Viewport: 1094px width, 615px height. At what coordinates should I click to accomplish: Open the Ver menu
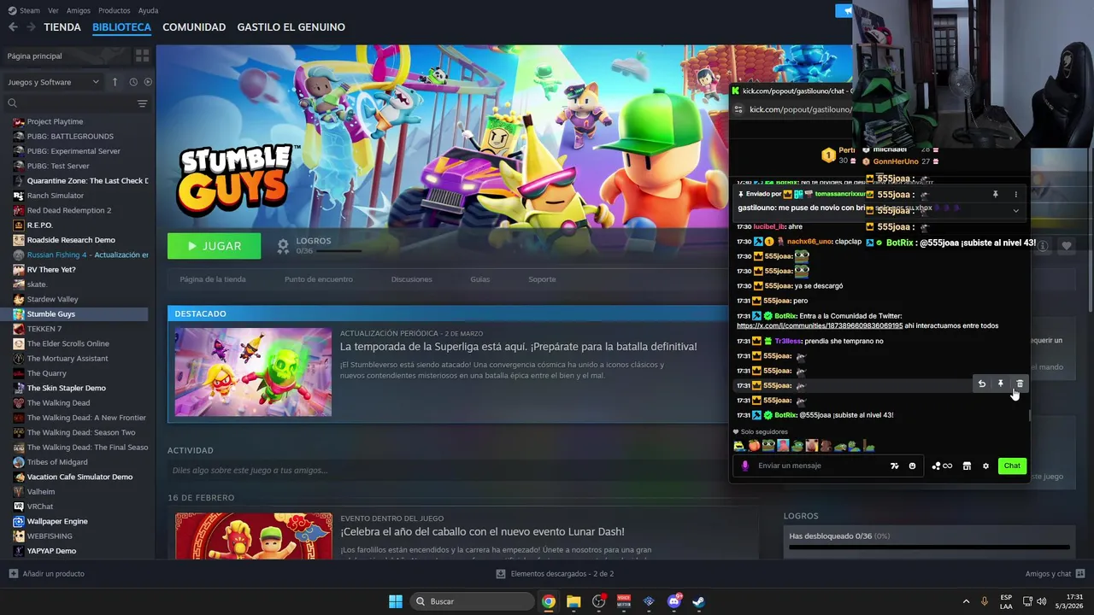pyautogui.click(x=54, y=10)
